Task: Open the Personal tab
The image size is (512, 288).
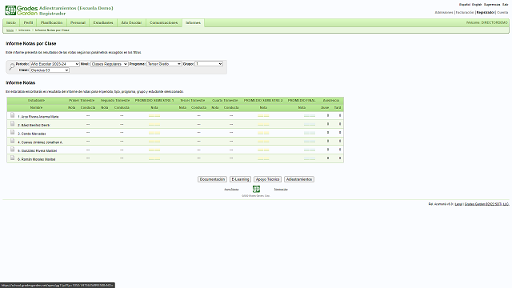Action: coord(78,22)
